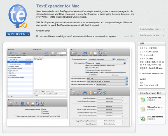Select the 123 Main St. snippet
168x136 pixels.
pyautogui.click(x=20, y=59)
